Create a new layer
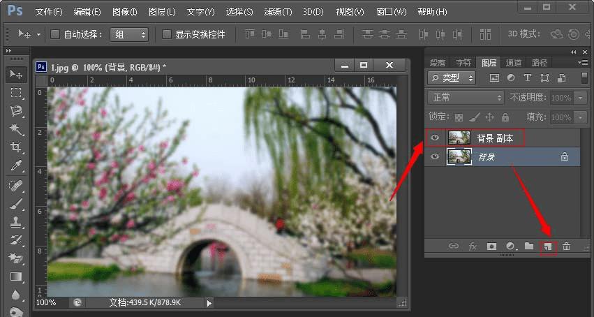 coord(548,247)
